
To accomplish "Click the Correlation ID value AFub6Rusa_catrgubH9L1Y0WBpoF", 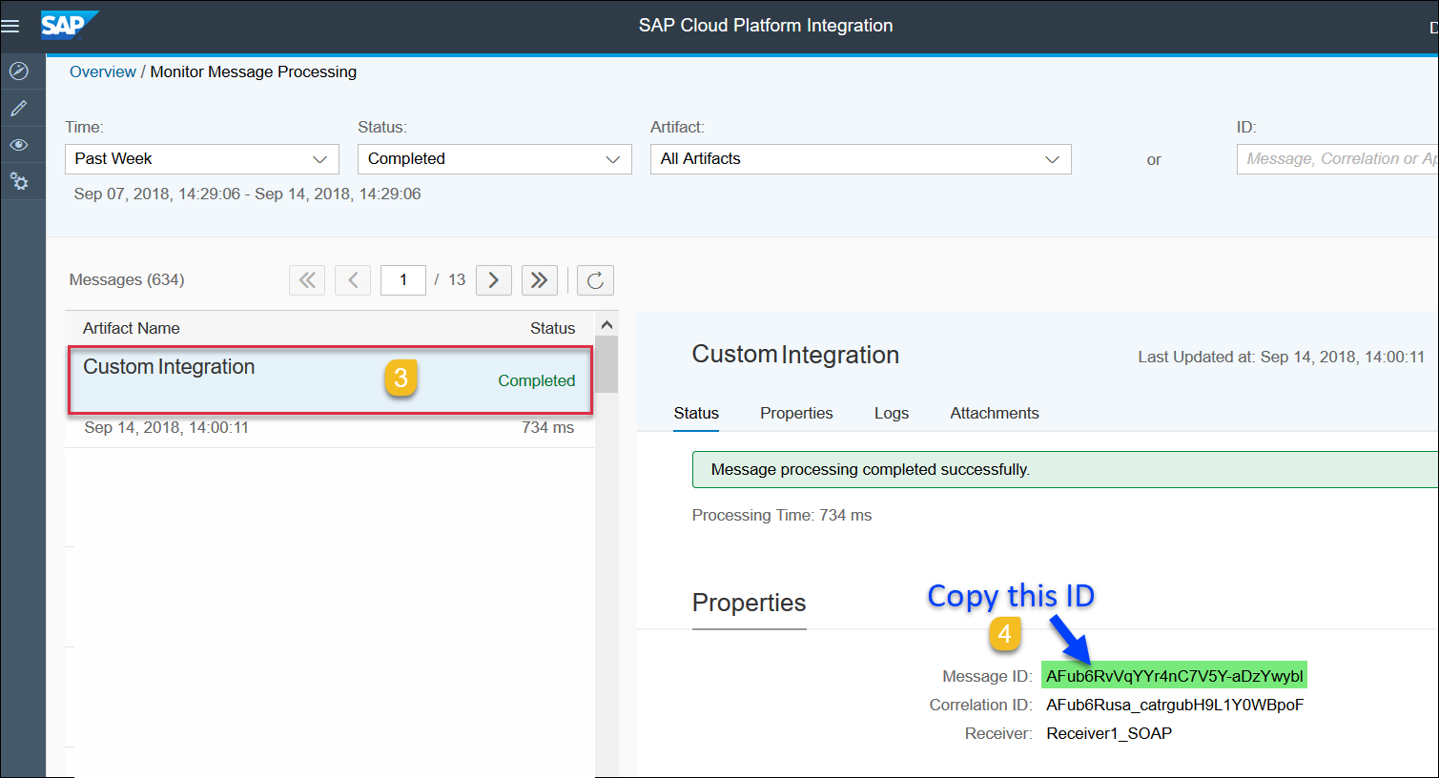I will (1175, 705).
